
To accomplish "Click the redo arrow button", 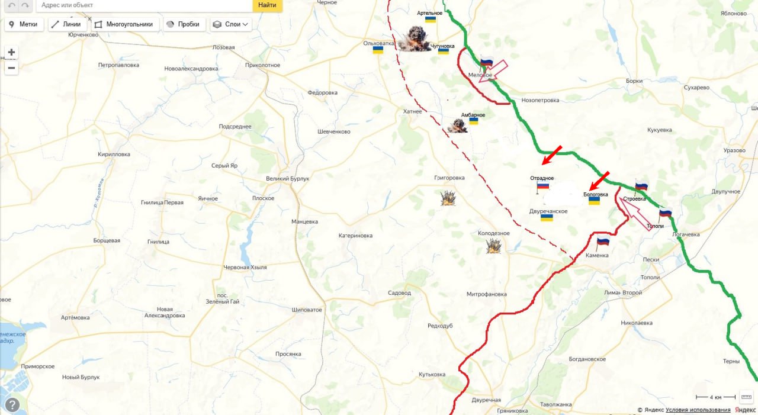I will [25, 5].
